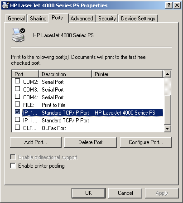183x203 pixels.
Task: Click the scroll up arrow in port list
Action: [167, 74]
